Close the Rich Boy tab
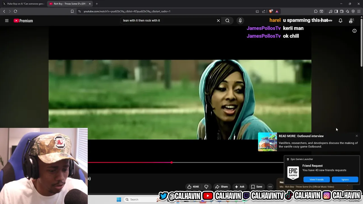This screenshot has height=204, width=363. click(x=90, y=4)
